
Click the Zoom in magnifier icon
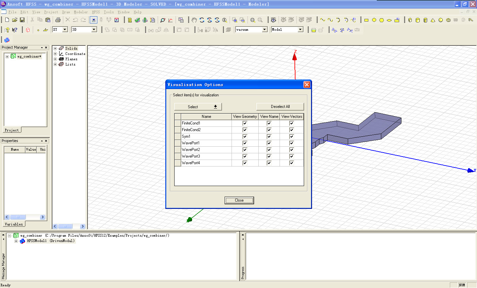point(235,20)
